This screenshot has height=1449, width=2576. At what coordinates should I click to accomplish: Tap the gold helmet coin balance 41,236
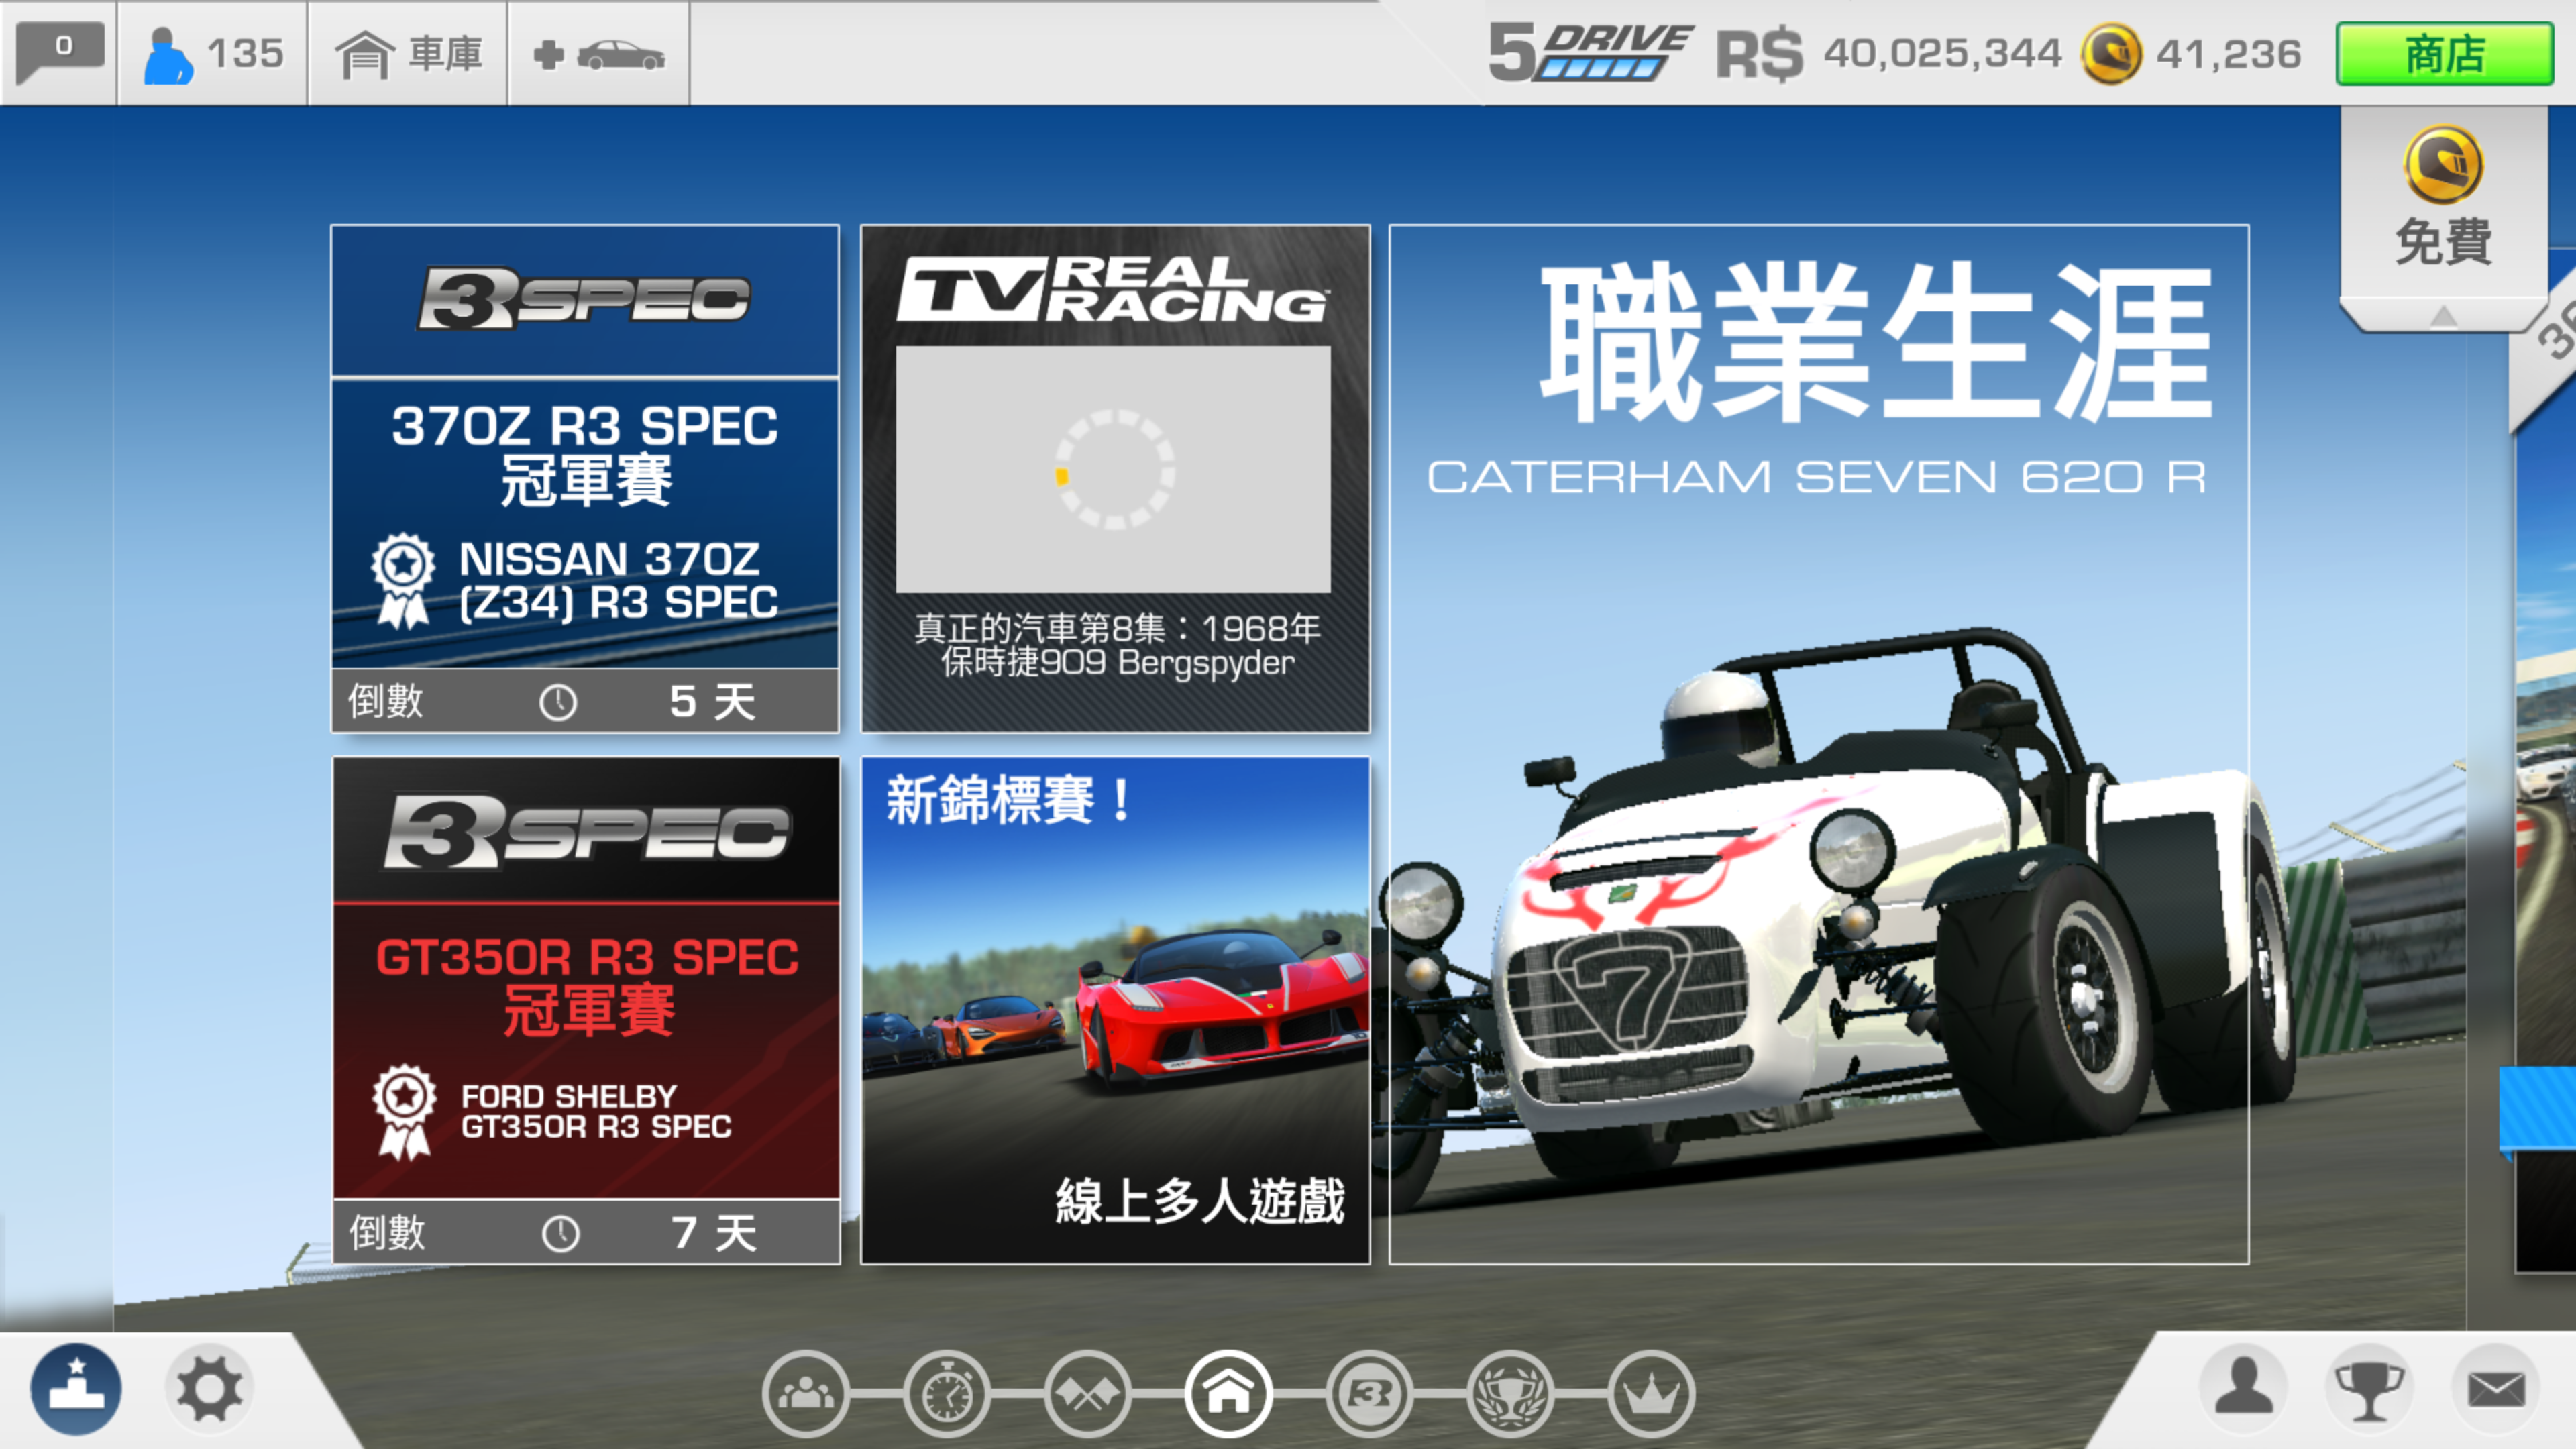(x=2192, y=53)
